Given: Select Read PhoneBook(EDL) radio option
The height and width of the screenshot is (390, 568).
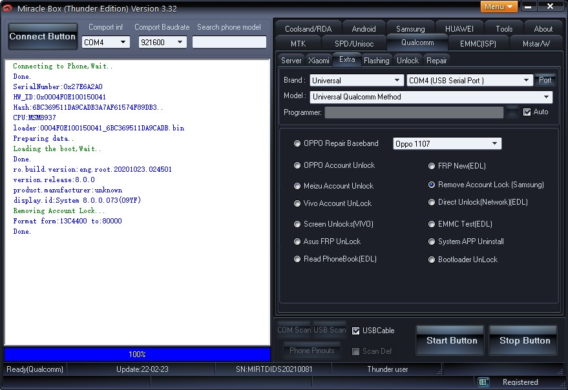Looking at the screenshot, I should coord(297,259).
